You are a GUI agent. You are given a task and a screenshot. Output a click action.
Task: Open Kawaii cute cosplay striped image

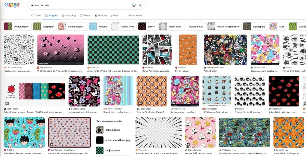click(118, 91)
